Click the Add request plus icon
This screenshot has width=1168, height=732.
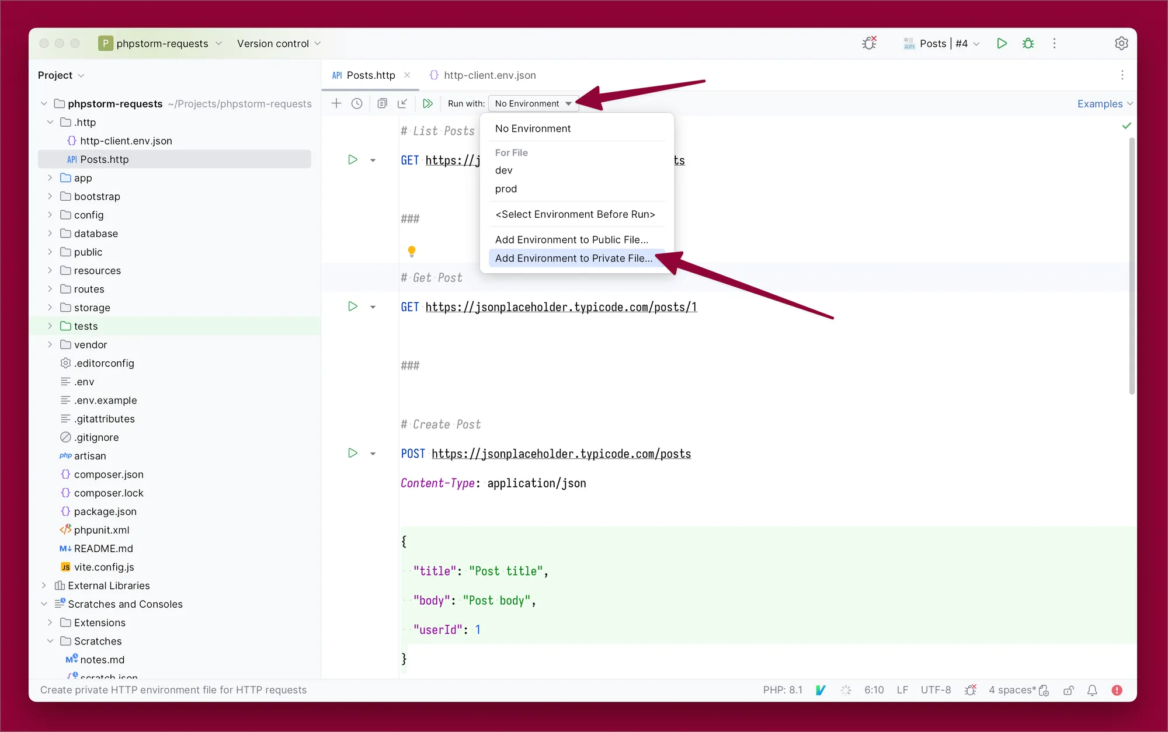[336, 103]
